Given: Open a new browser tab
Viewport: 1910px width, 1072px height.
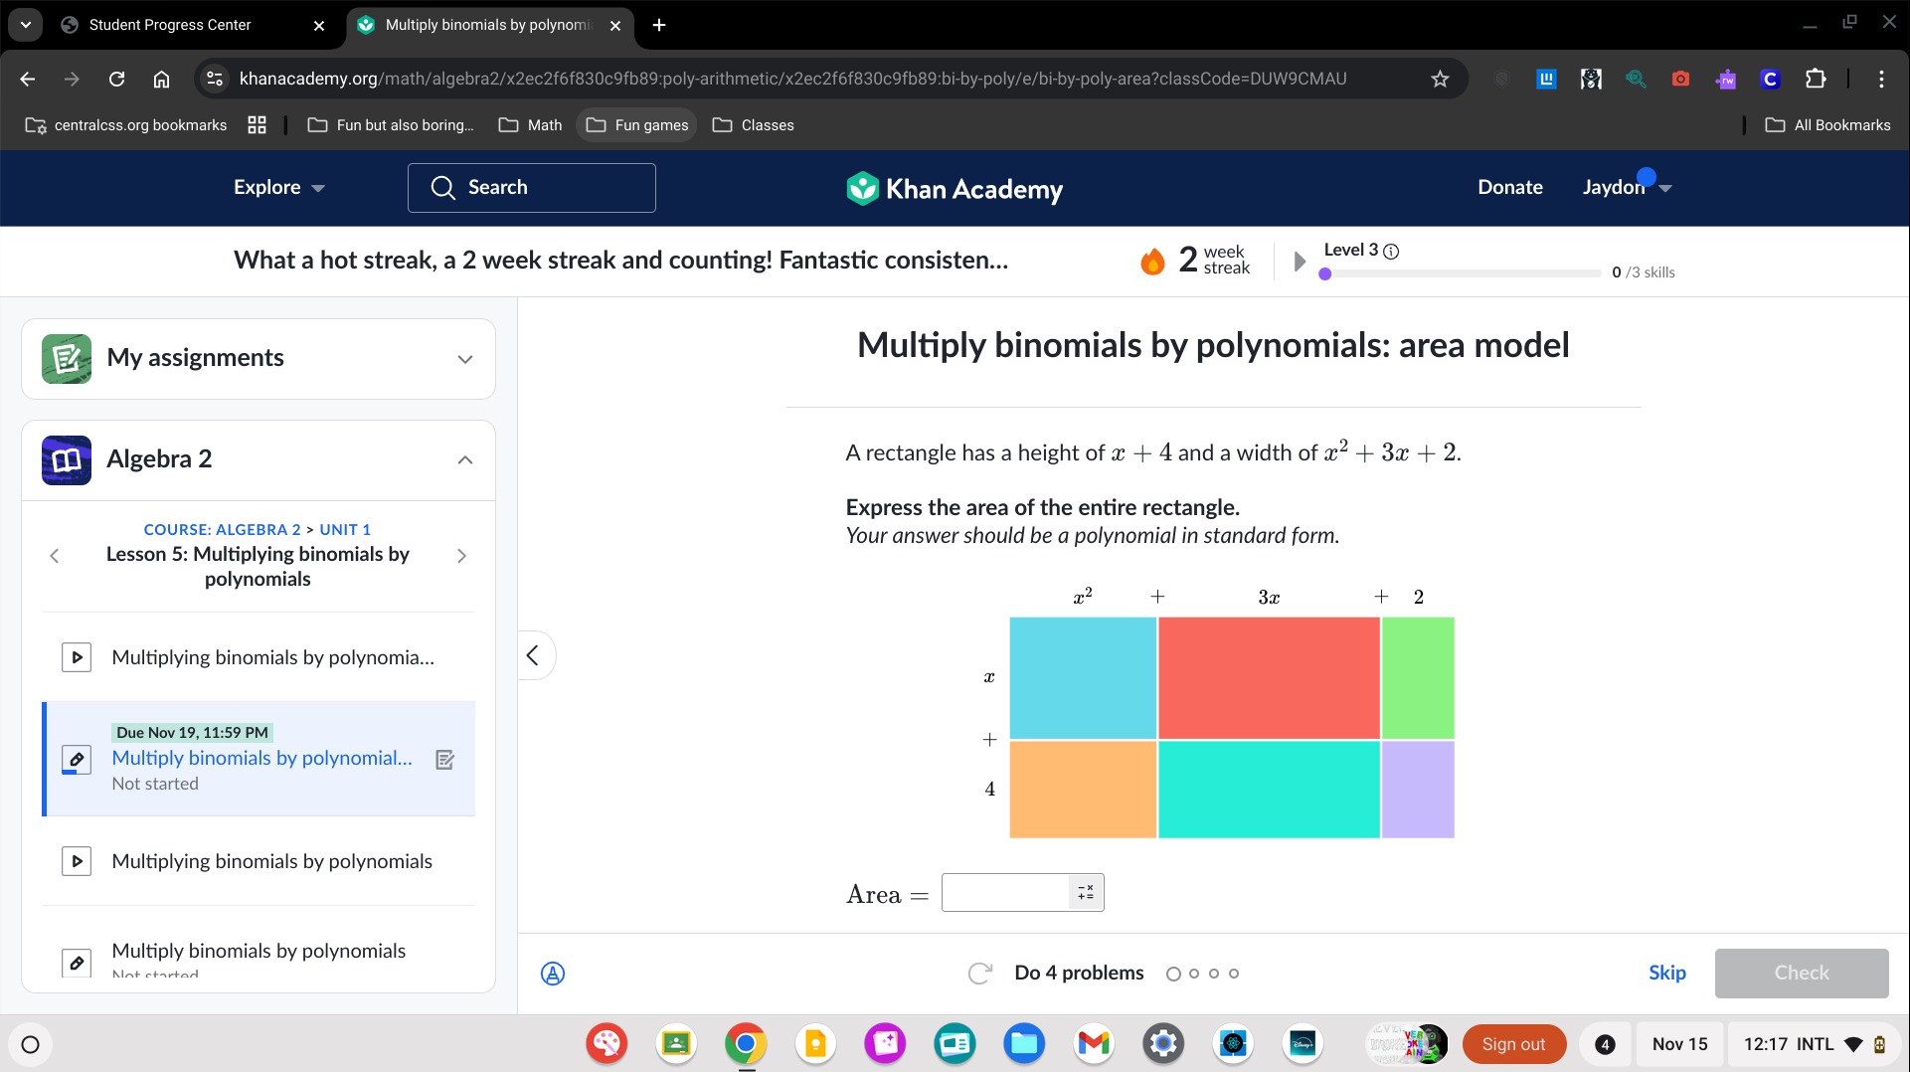Looking at the screenshot, I should [x=659, y=25].
